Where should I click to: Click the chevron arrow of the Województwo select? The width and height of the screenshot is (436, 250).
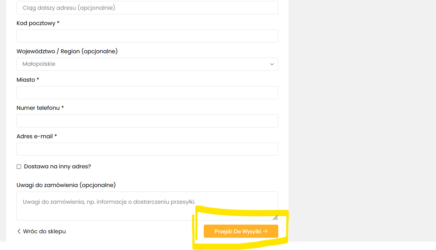click(272, 64)
